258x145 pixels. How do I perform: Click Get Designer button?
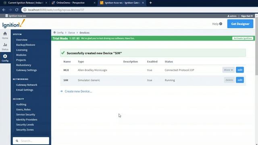240,24
